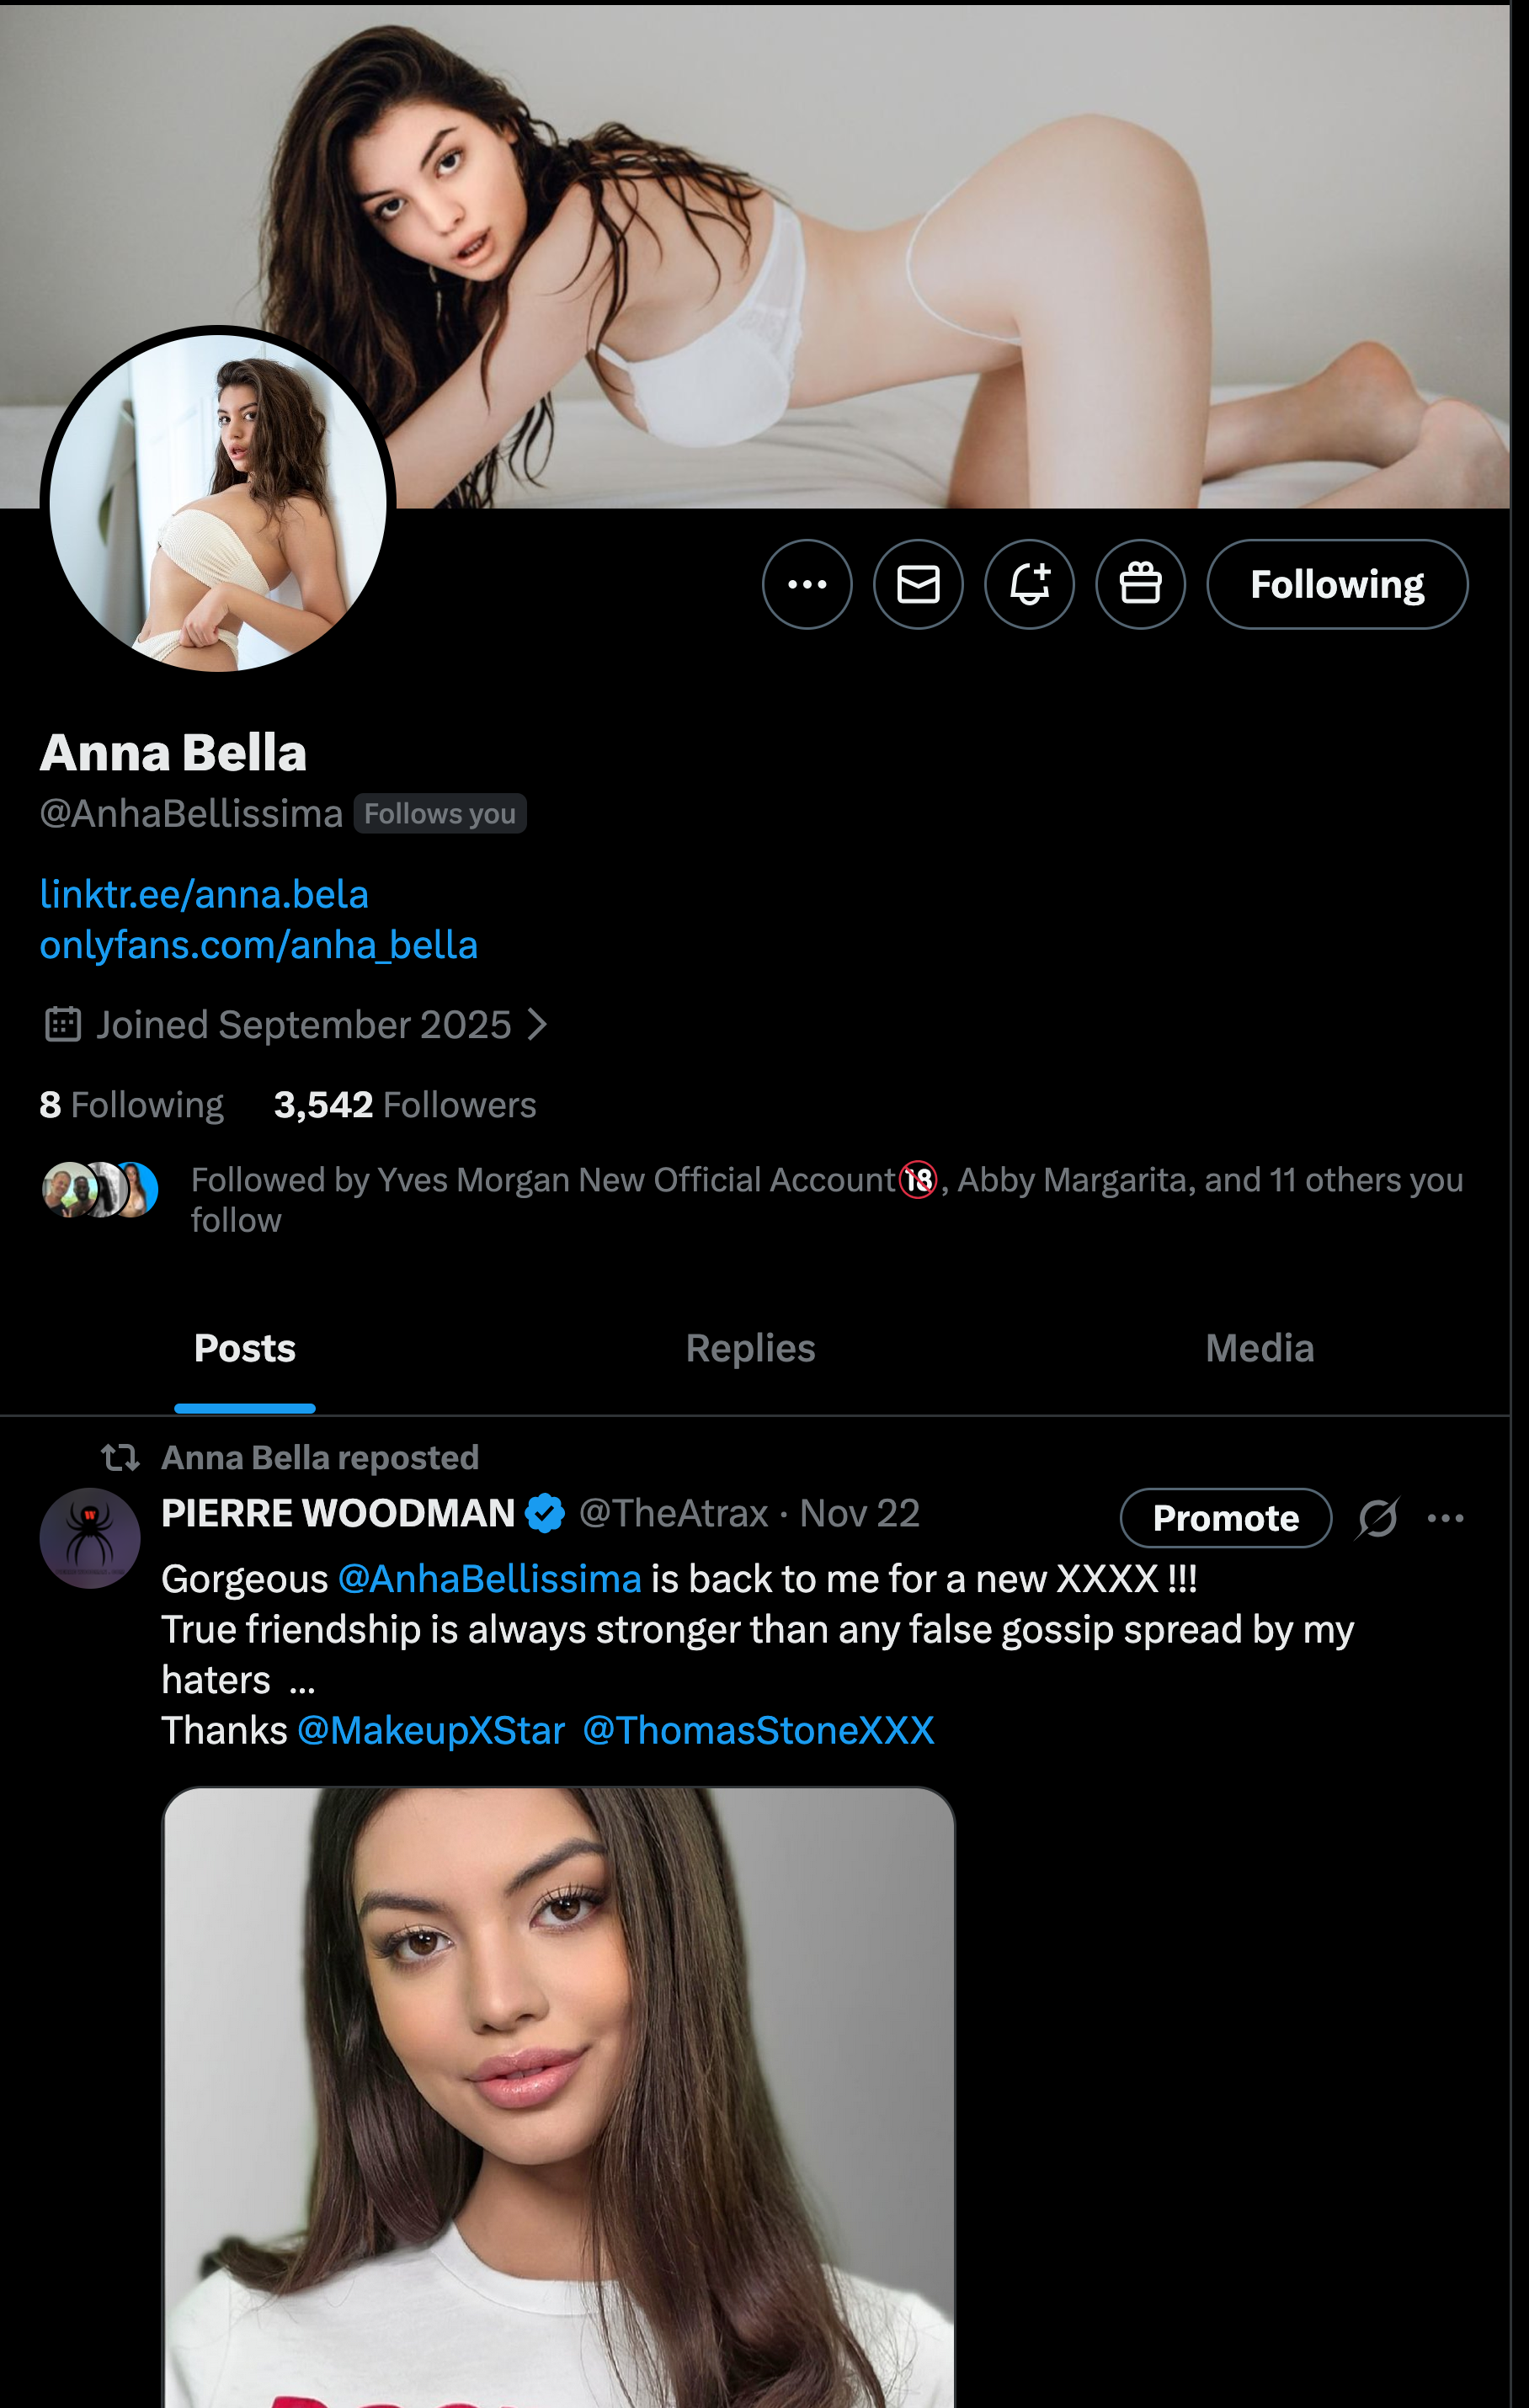The image size is (1529, 2408).
Task: Click PIERRE WOODMAN's spider avatar
Action: 90,1537
